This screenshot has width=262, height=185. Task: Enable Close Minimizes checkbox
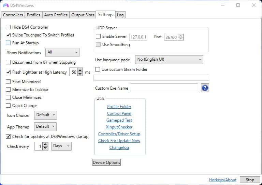pyautogui.click(x=8, y=97)
